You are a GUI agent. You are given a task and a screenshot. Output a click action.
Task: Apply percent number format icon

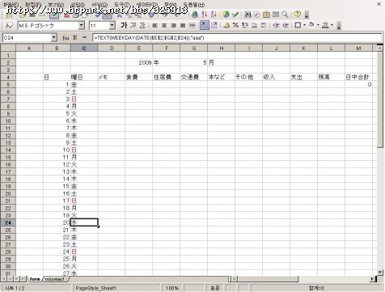coord(236,25)
